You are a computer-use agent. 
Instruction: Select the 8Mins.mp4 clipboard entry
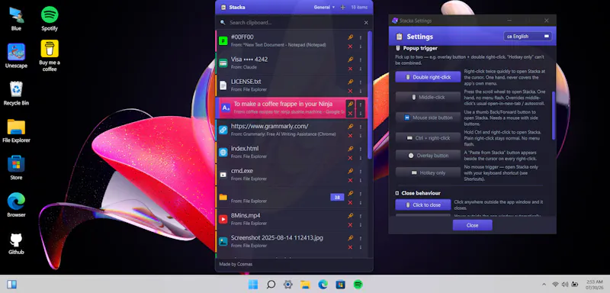[x=292, y=219]
